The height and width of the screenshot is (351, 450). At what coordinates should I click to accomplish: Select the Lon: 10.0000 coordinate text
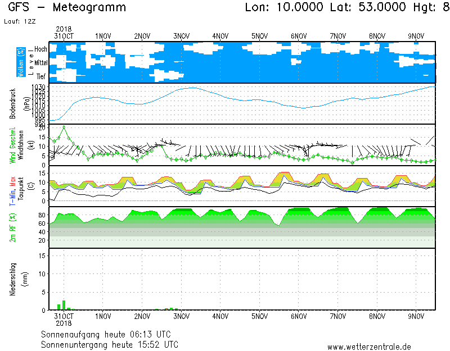click(x=284, y=8)
